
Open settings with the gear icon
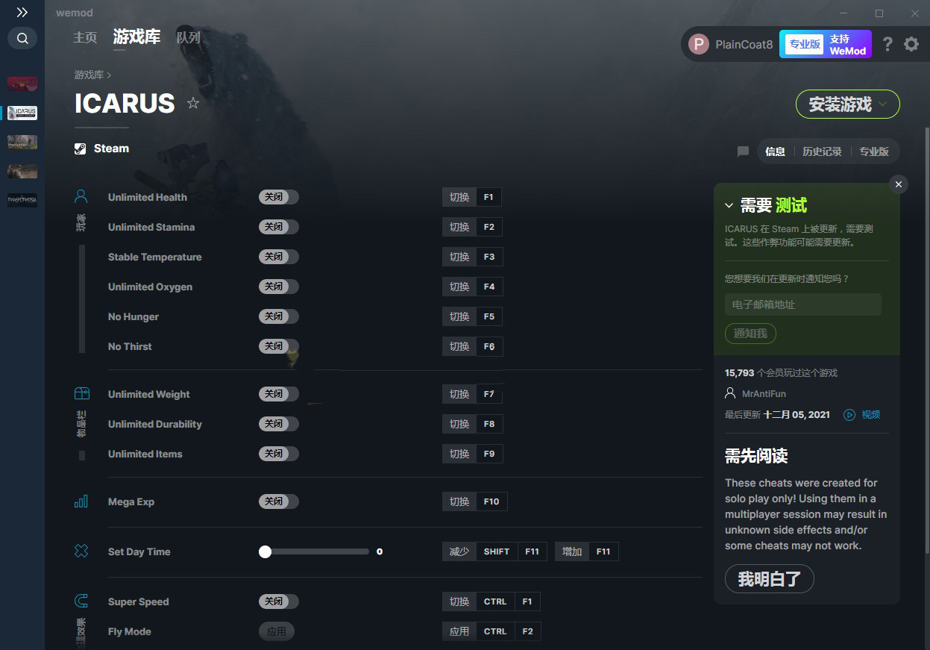pos(911,44)
